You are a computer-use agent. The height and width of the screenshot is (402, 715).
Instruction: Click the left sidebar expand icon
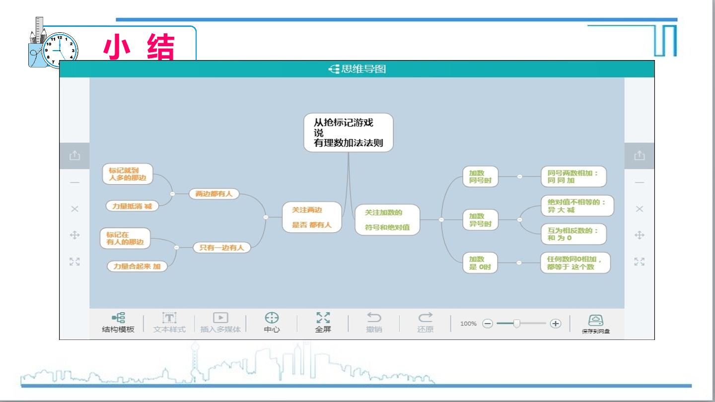74,262
